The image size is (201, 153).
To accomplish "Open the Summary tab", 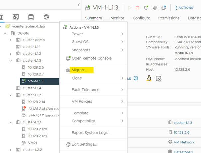I will coord(94,18).
